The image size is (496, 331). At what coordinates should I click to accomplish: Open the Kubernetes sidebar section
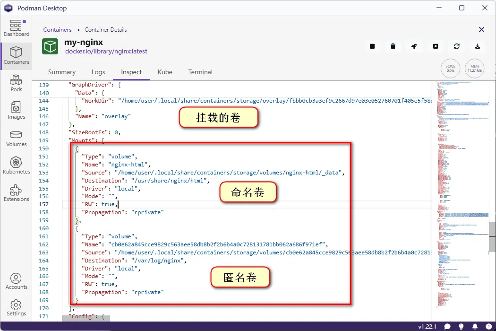pos(16,165)
